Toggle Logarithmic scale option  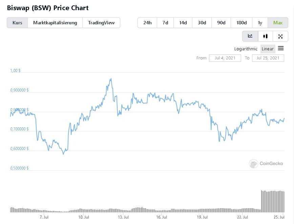click(246, 49)
